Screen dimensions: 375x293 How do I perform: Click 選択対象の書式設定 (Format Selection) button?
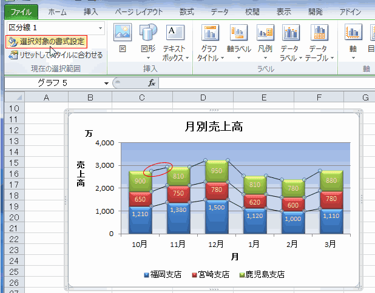[47, 41]
